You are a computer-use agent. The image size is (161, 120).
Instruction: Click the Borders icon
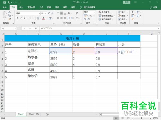click(x=31, y=18)
